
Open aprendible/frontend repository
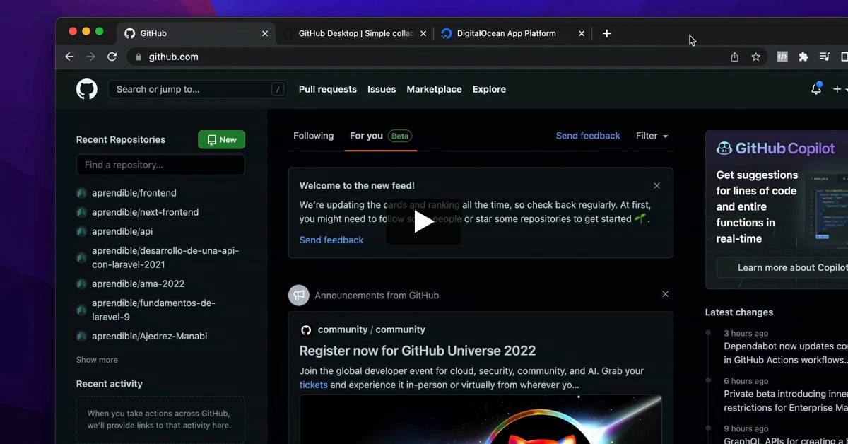(134, 193)
